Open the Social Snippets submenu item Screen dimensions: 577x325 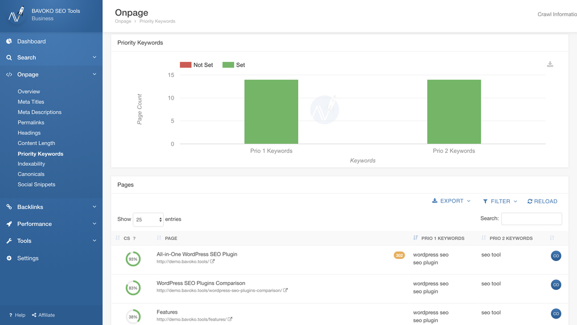pyautogui.click(x=36, y=184)
